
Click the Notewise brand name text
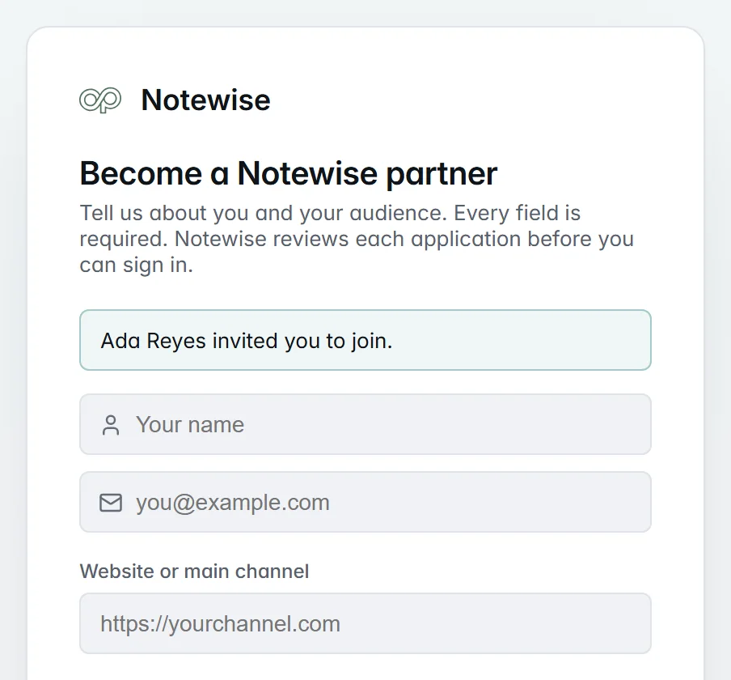click(x=205, y=100)
